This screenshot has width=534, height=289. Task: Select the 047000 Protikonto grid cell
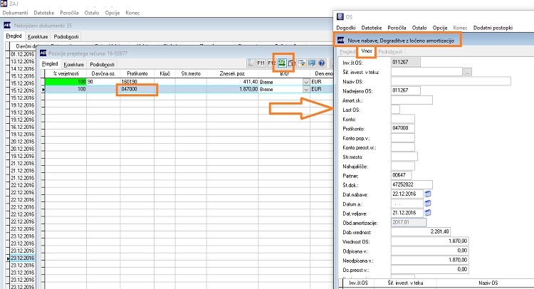point(137,89)
